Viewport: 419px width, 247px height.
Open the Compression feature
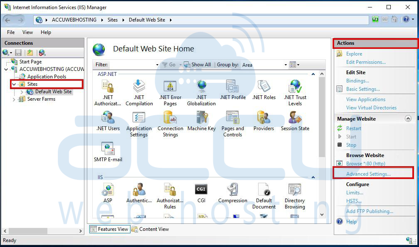(x=232, y=193)
